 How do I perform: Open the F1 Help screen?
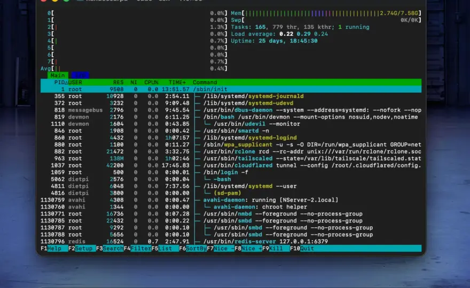click(x=54, y=249)
